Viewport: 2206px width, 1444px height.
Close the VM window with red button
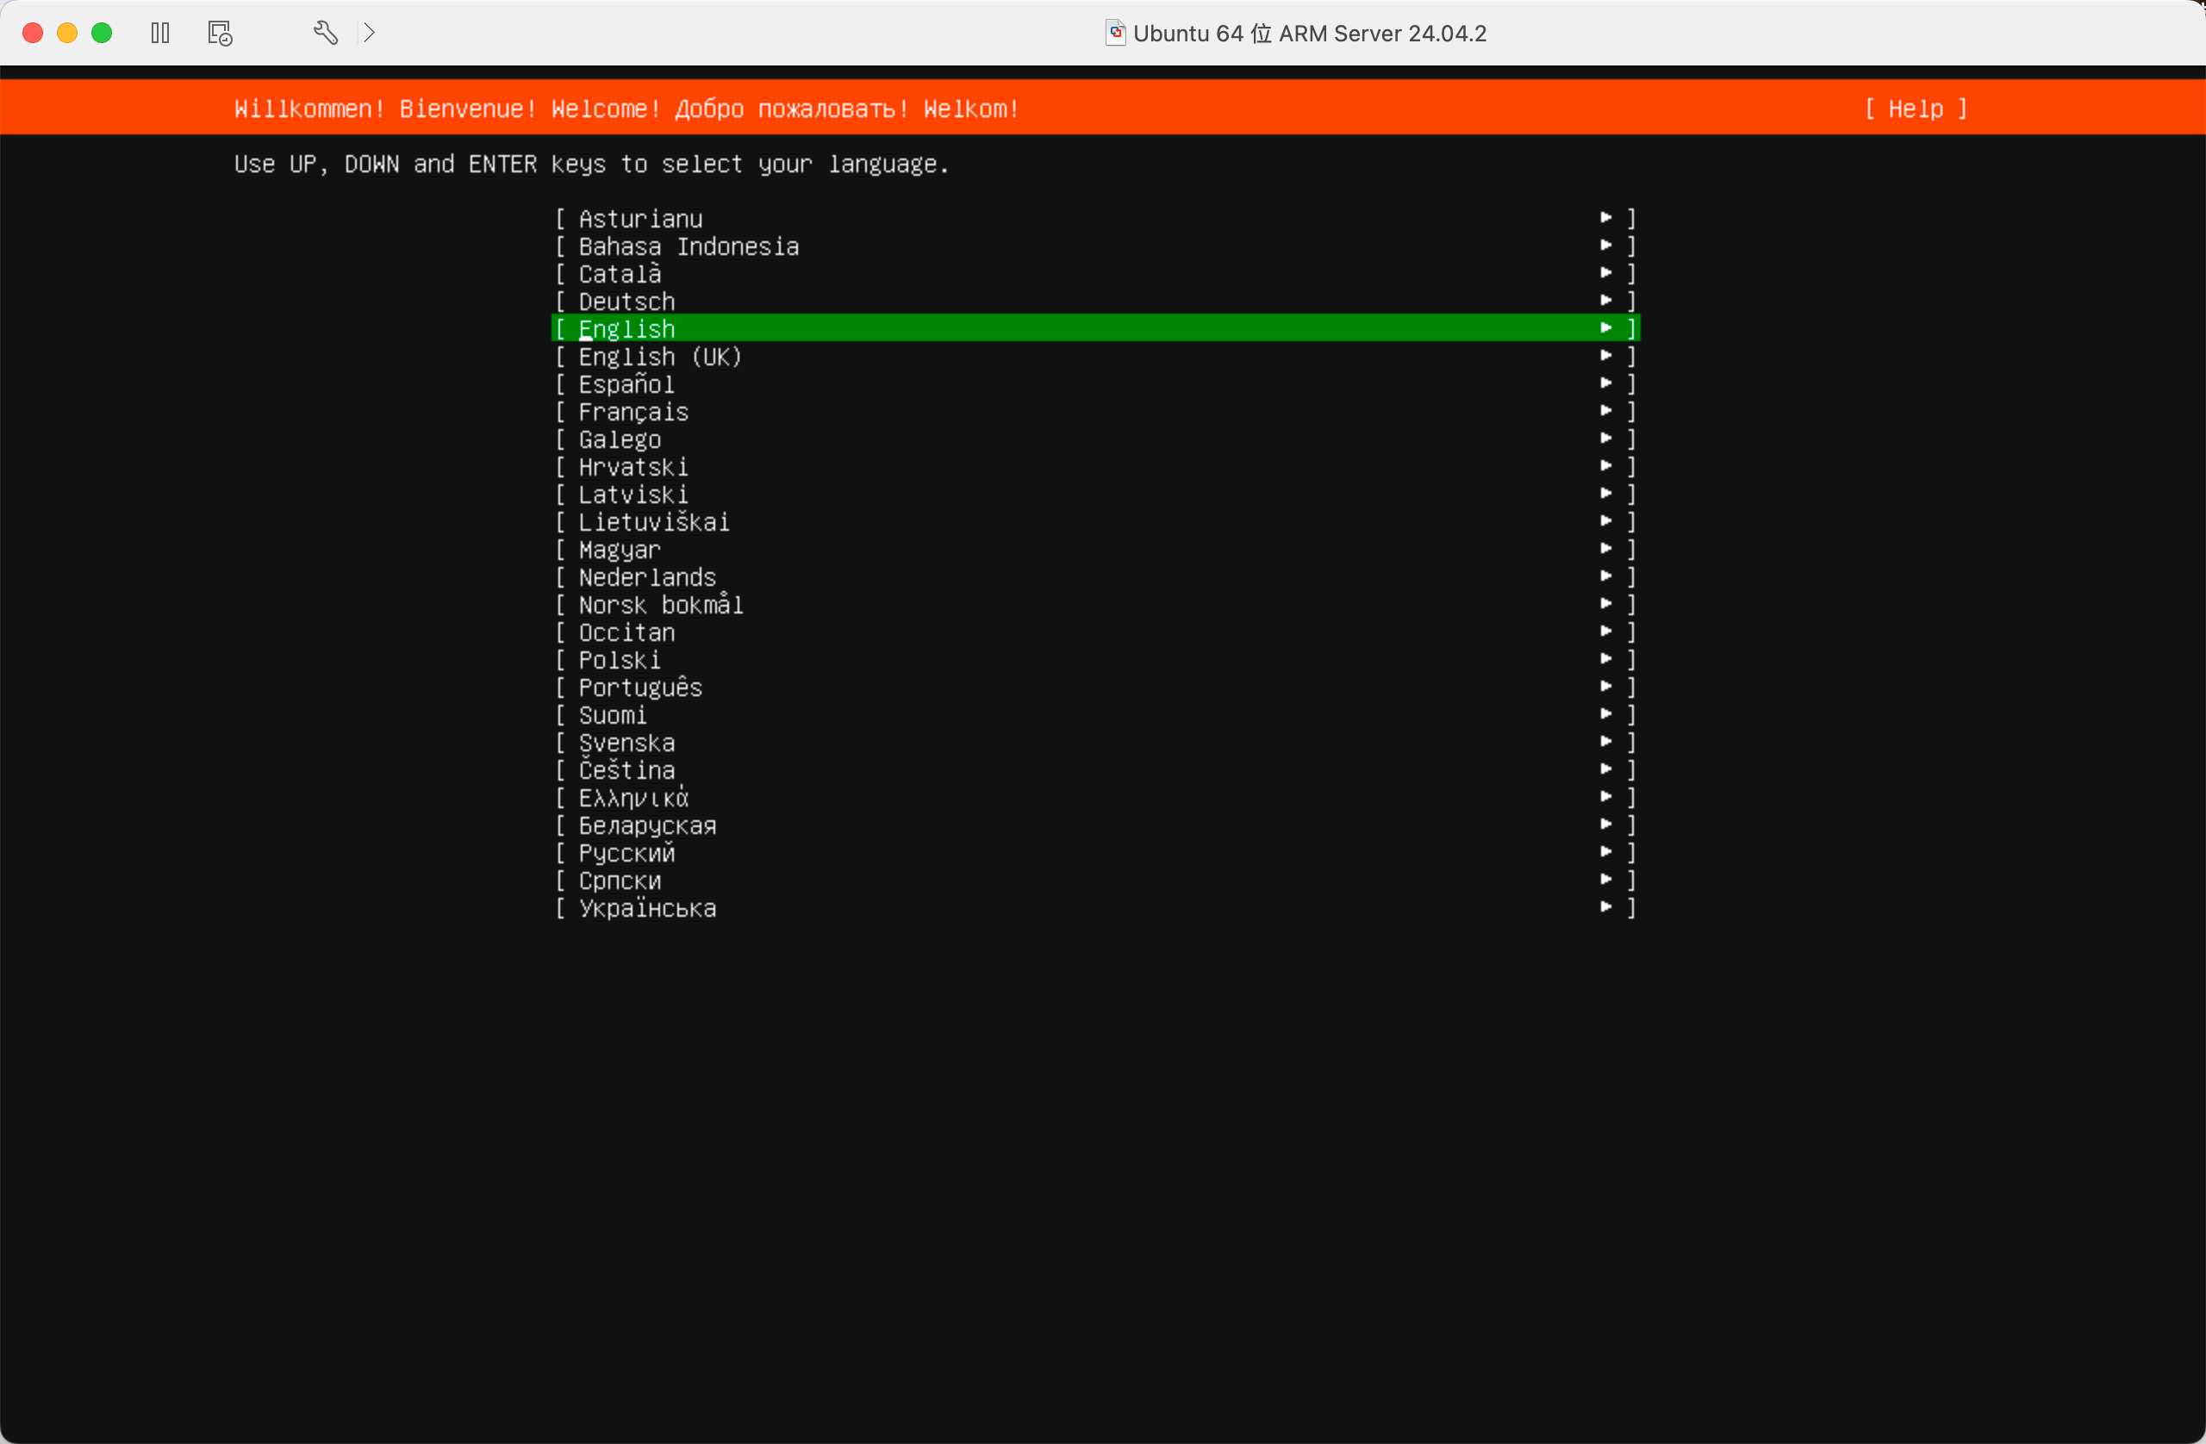(33, 34)
